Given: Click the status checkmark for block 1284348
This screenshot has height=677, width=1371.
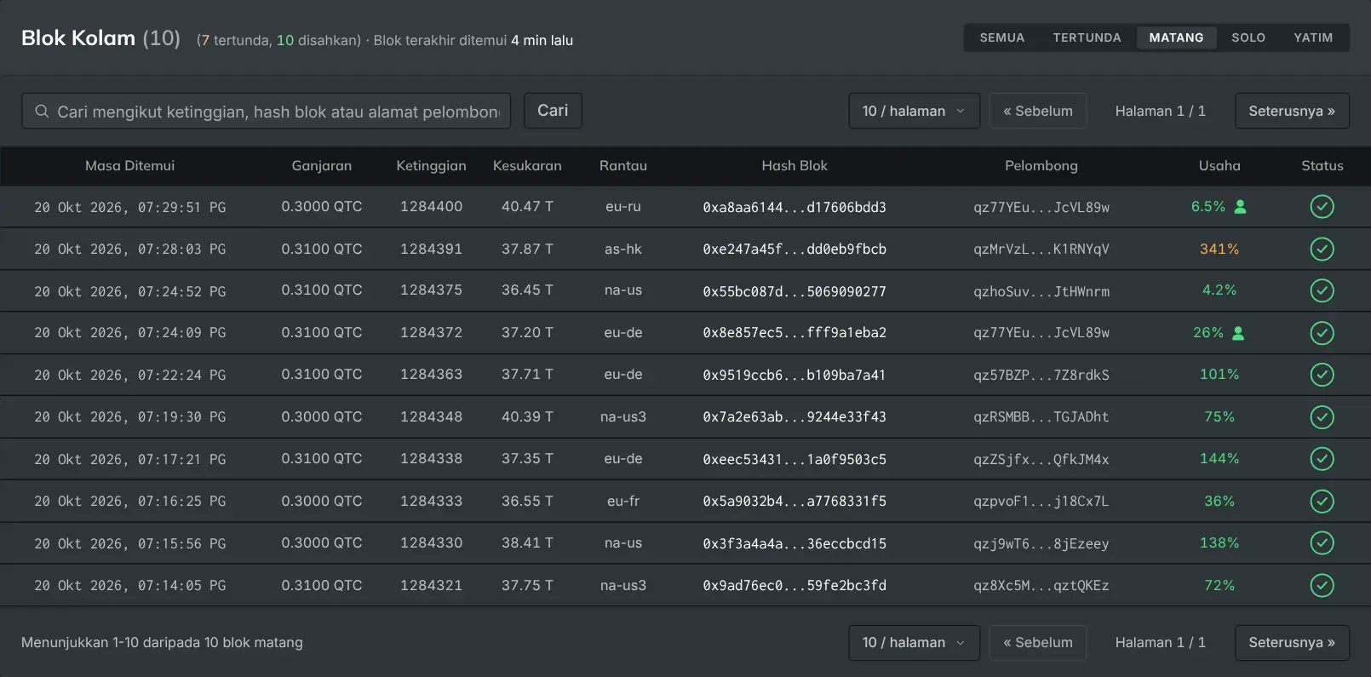Looking at the screenshot, I should 1322,417.
